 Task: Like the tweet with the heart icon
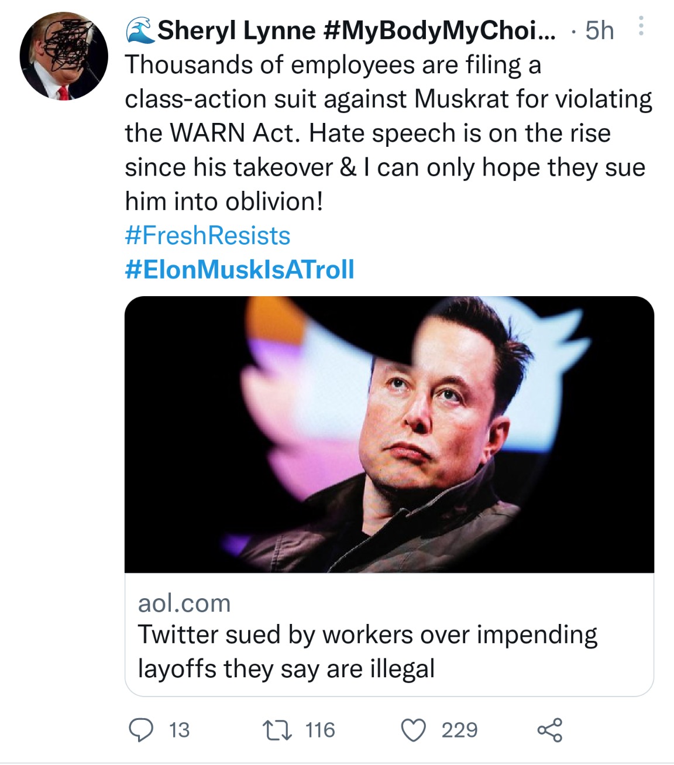414,730
